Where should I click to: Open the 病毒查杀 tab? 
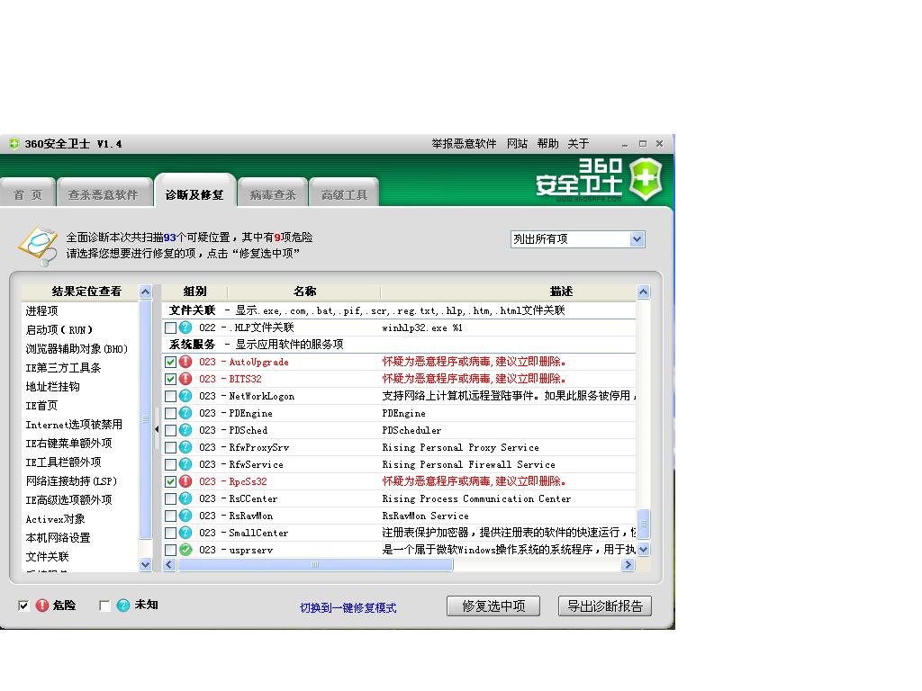coord(273,194)
